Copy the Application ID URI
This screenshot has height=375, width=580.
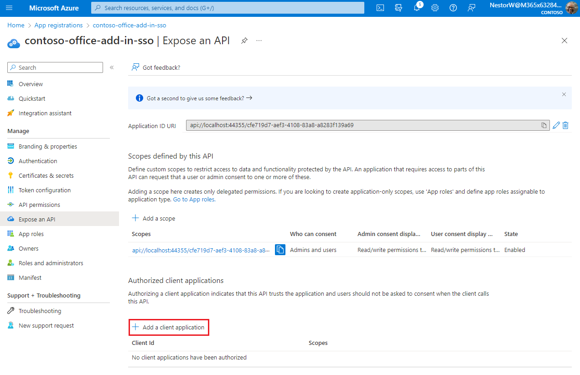pos(543,125)
